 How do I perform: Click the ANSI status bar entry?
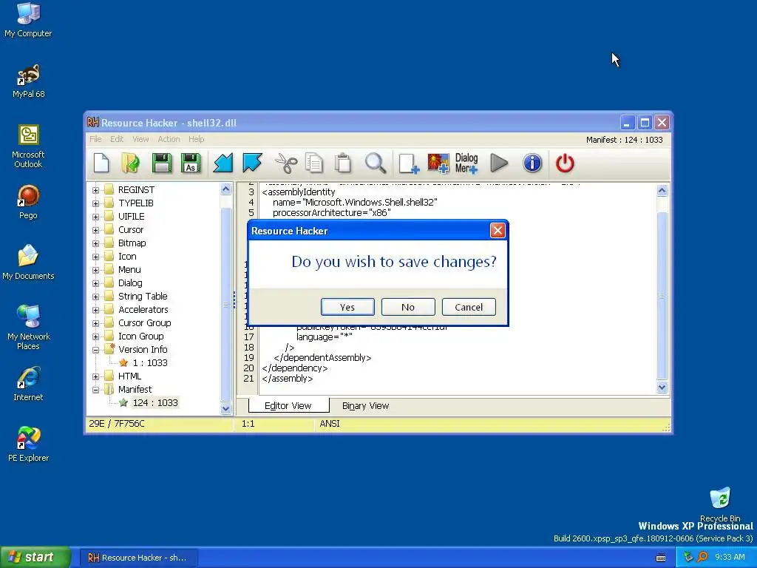[330, 424]
